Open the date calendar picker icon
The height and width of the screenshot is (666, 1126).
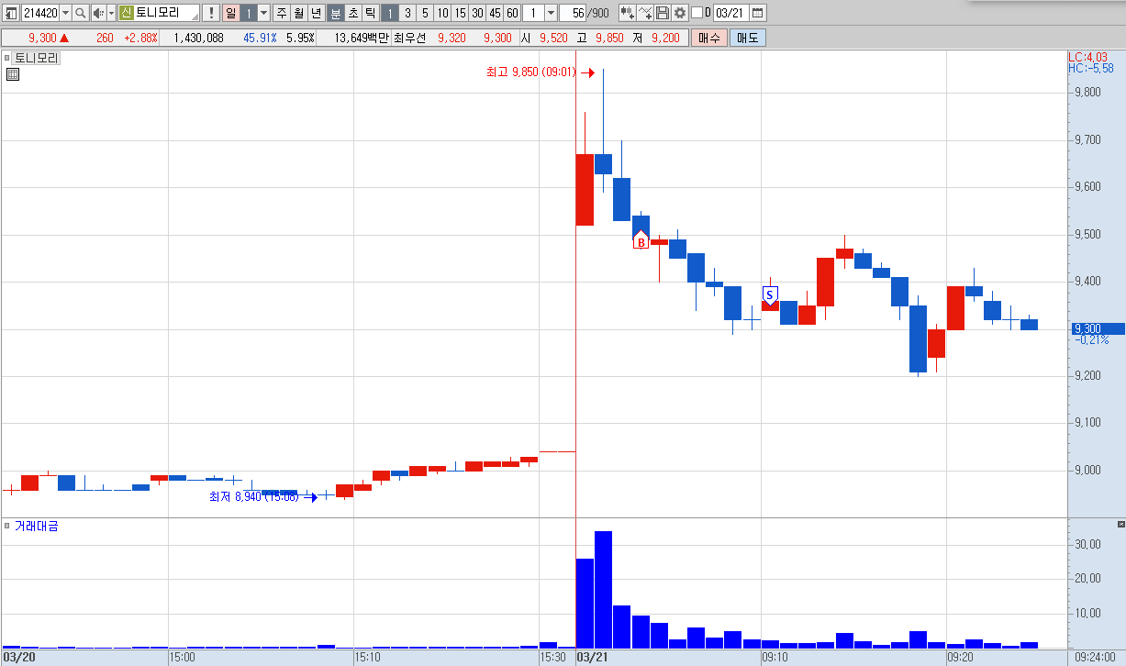click(758, 13)
